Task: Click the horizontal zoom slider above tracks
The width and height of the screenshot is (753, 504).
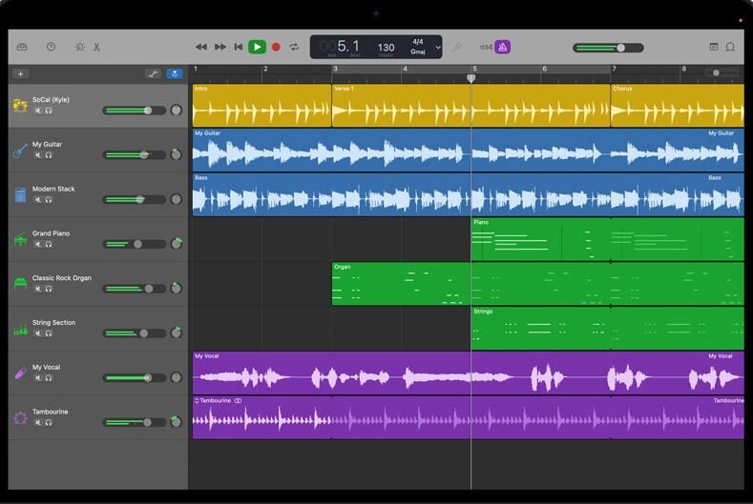Action: [722, 73]
